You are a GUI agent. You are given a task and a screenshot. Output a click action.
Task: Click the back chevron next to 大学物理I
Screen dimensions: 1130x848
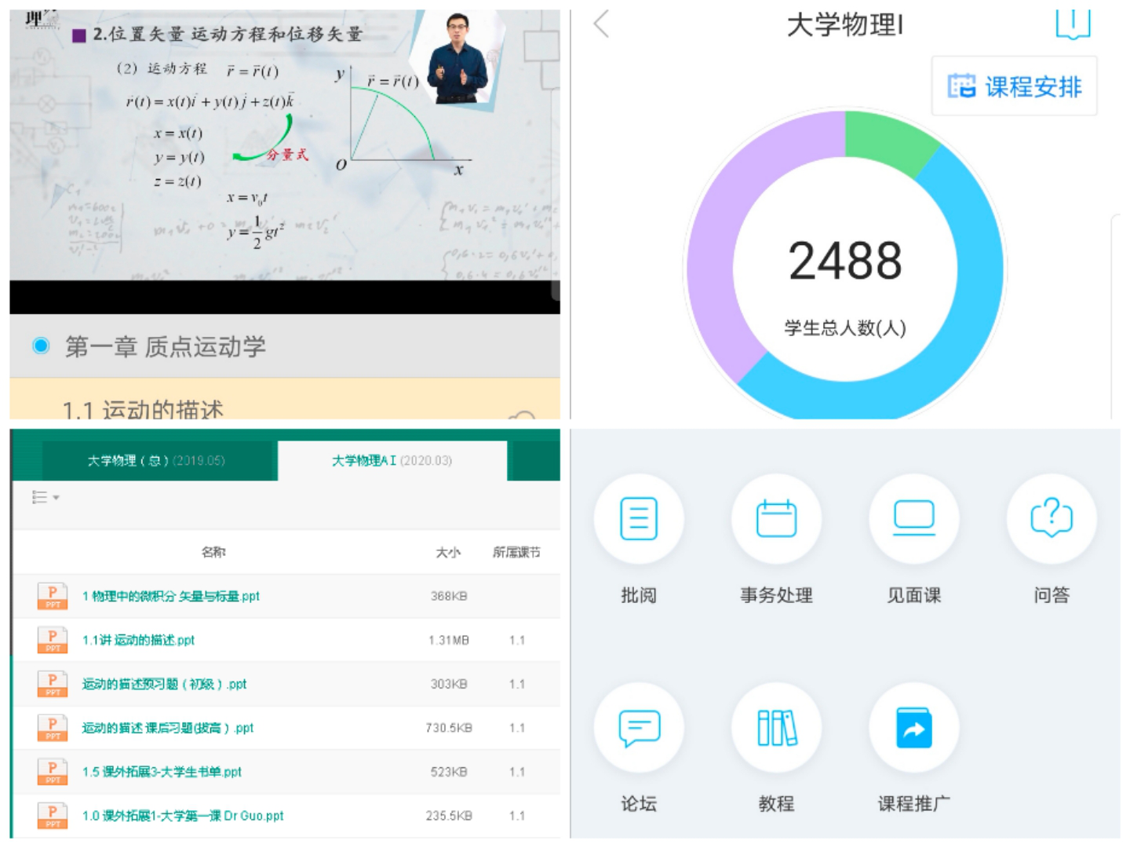pyautogui.click(x=600, y=25)
